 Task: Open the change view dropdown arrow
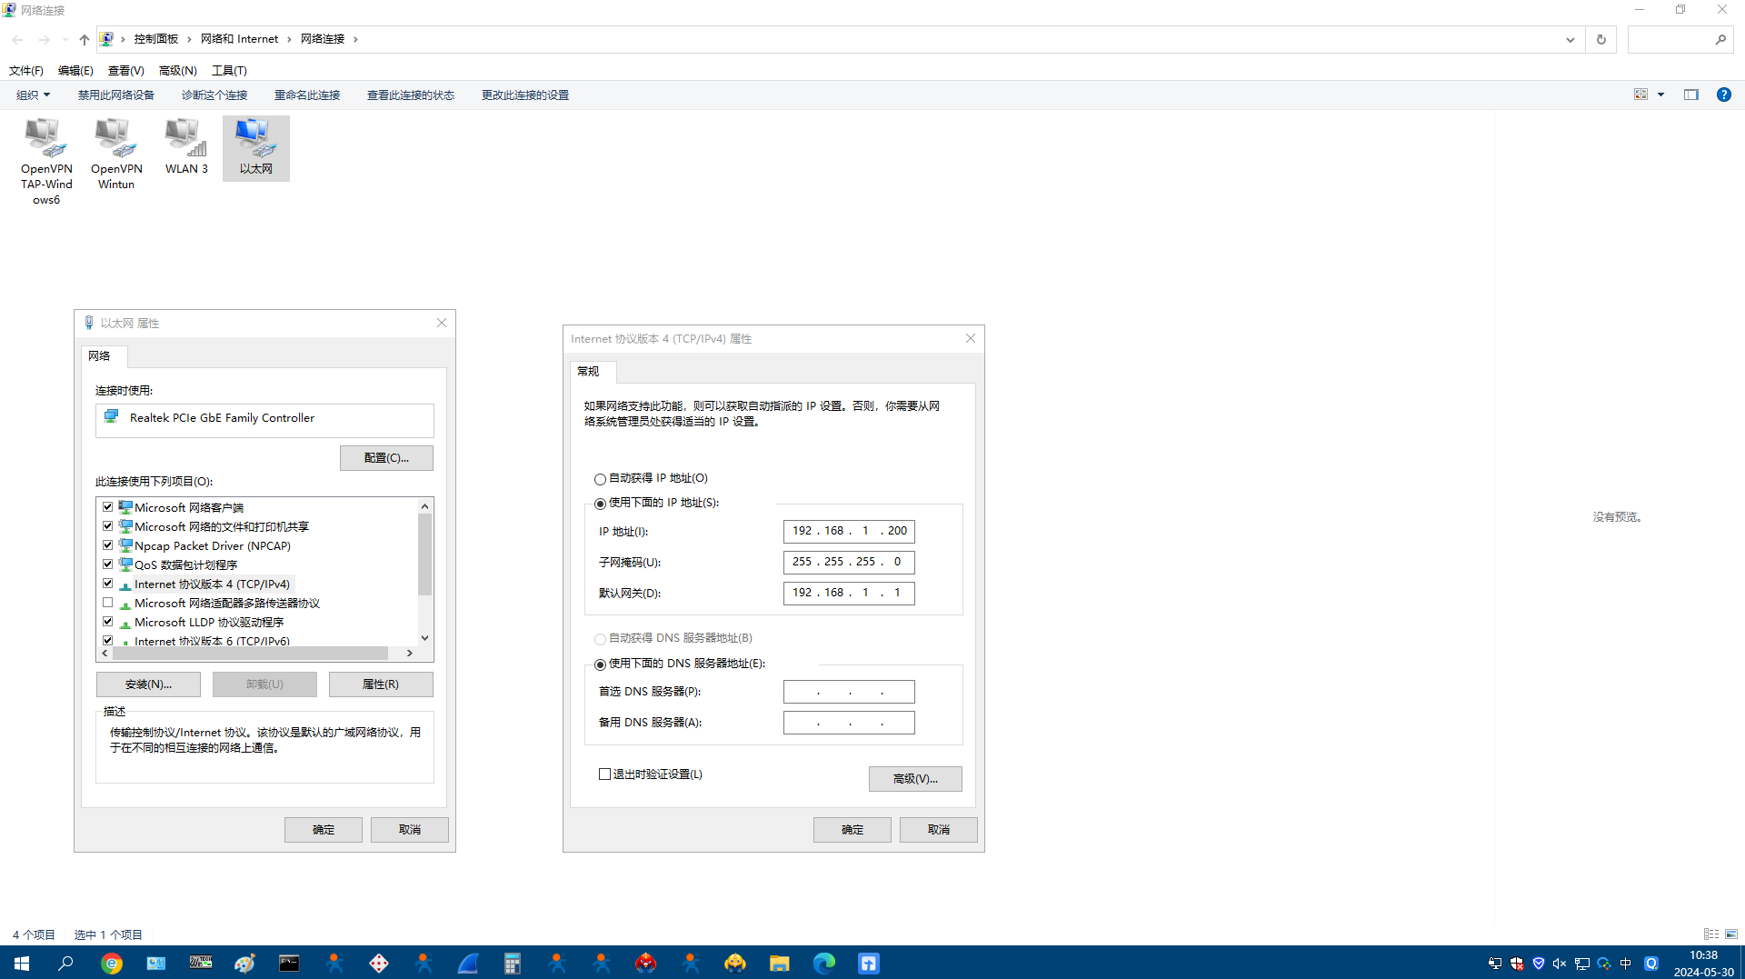(x=1660, y=95)
